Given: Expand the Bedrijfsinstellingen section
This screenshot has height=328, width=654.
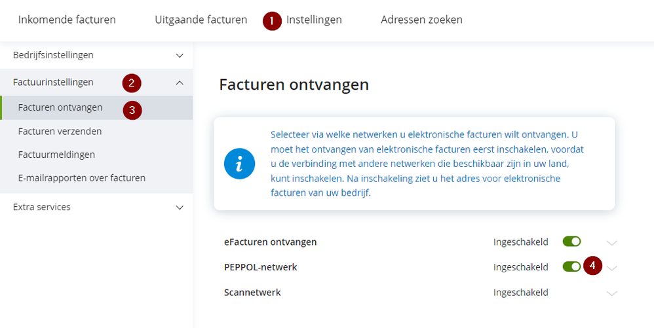Looking at the screenshot, I should point(180,56).
